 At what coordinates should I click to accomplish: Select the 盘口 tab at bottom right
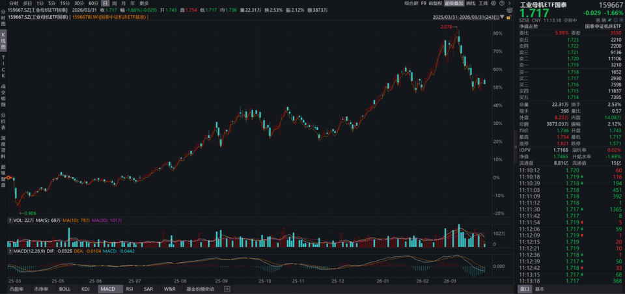[525, 289]
